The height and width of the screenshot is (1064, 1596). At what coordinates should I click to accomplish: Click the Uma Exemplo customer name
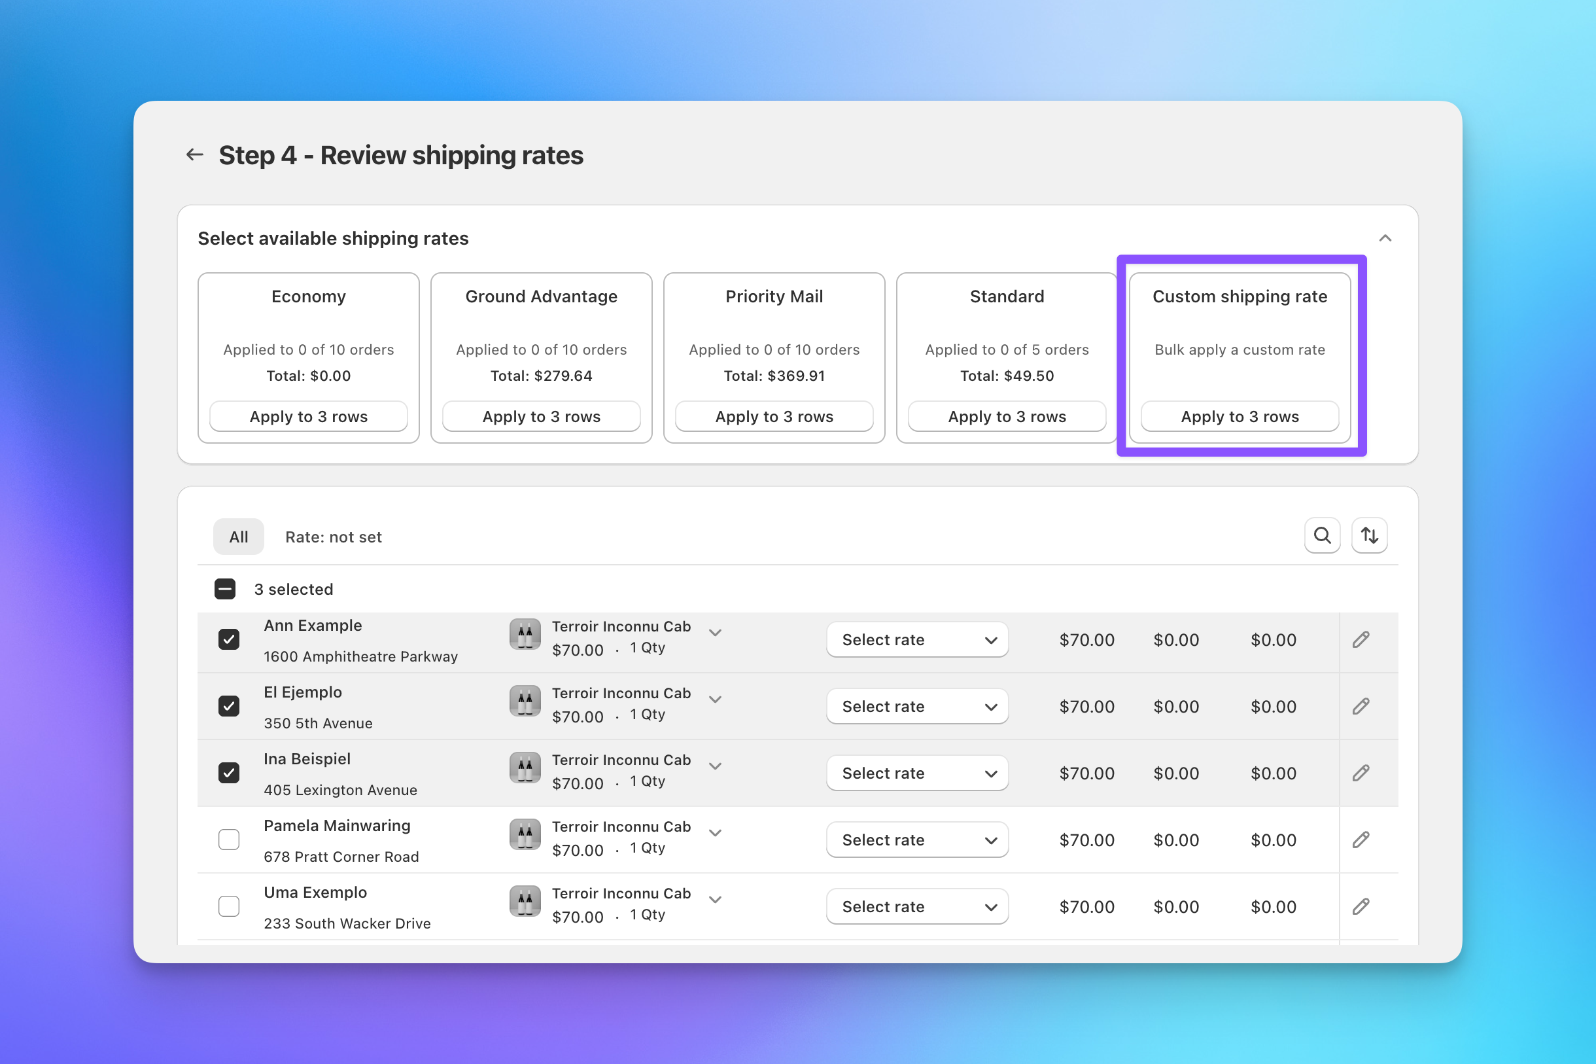click(315, 892)
